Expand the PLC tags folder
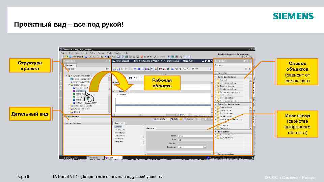Viewport: 324px width, 182px height. point(69,112)
